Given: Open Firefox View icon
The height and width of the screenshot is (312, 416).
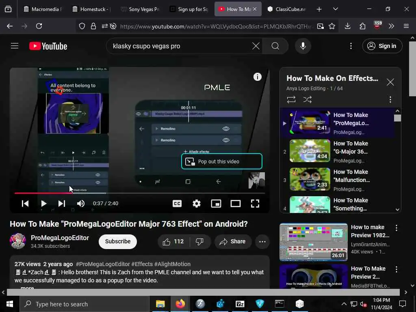Looking at the screenshot, I should coord(8,9).
